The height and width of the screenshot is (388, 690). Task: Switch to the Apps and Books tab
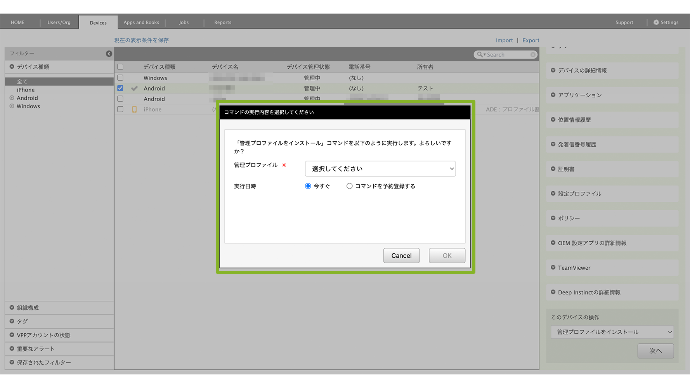click(x=141, y=23)
